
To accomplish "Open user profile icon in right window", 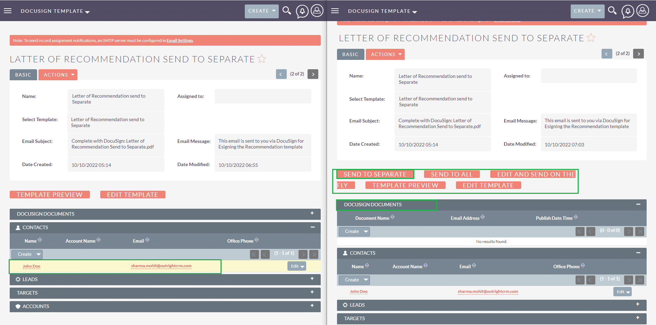I will pyautogui.click(x=642, y=11).
